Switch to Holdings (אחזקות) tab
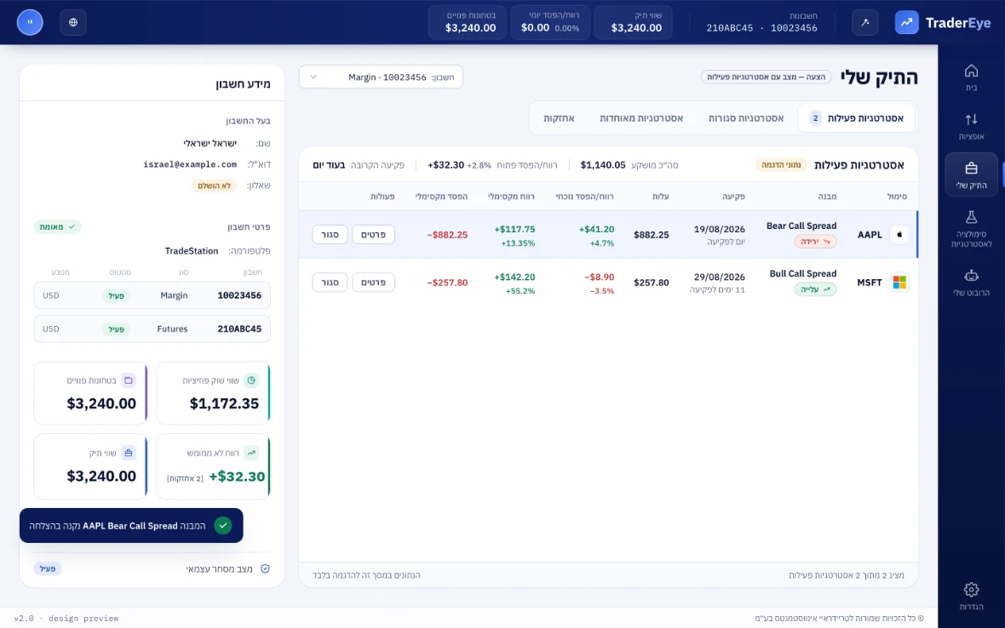Image resolution: width=1005 pixels, height=628 pixels. pyautogui.click(x=559, y=117)
